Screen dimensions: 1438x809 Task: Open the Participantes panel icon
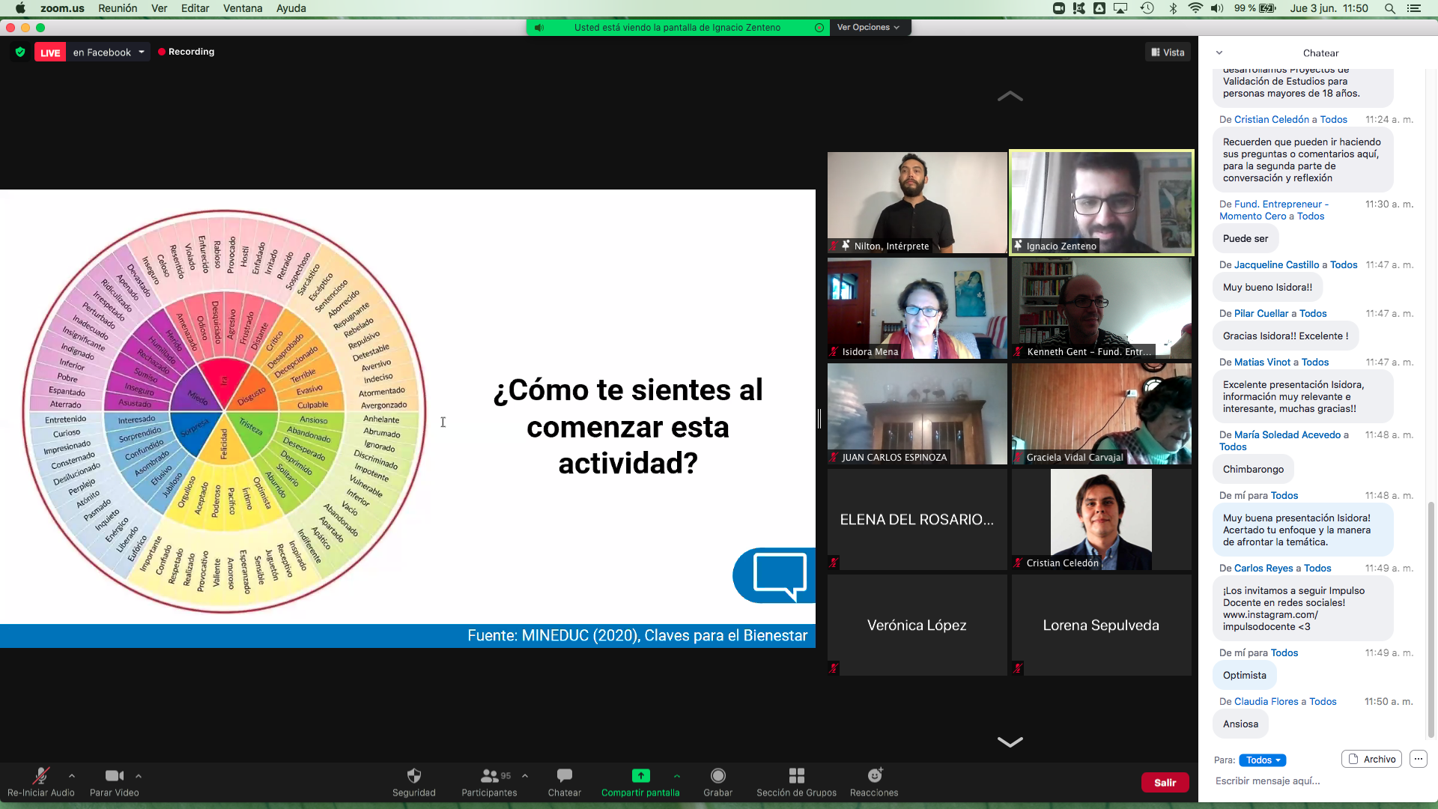click(490, 775)
